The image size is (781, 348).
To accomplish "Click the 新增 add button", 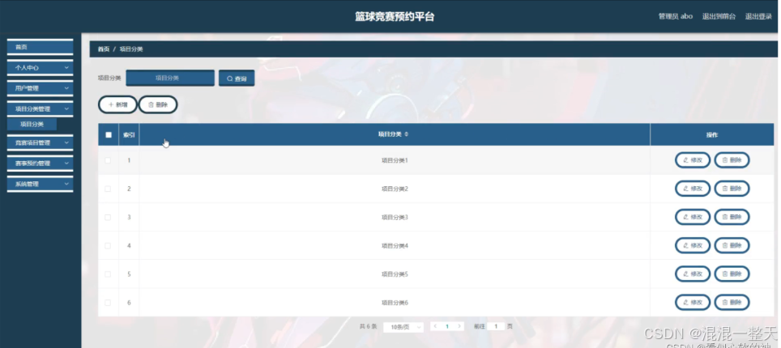I will pos(117,104).
